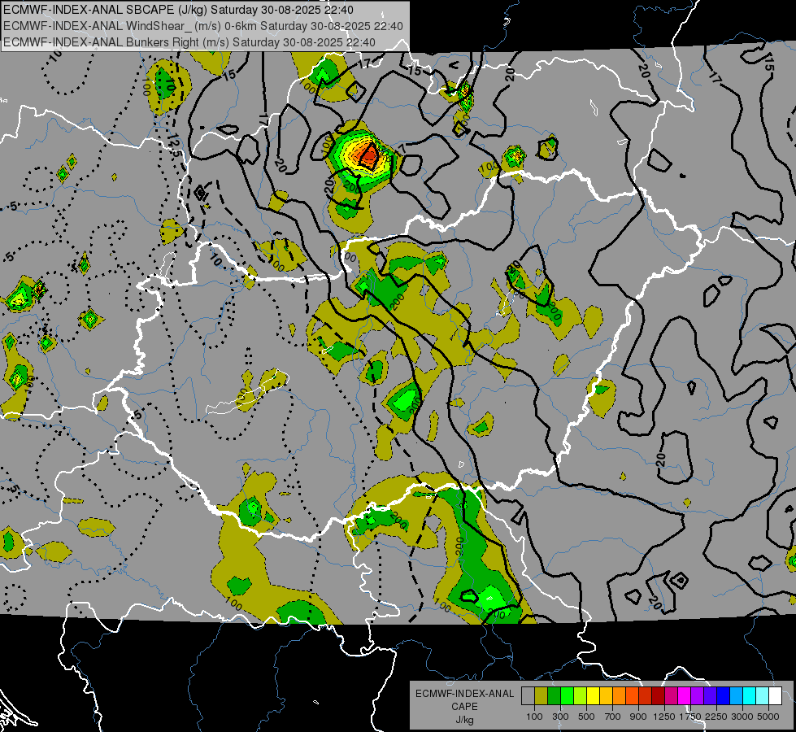Select the bright green swatch right of 300
The image size is (796, 732).
pyautogui.click(x=567, y=695)
